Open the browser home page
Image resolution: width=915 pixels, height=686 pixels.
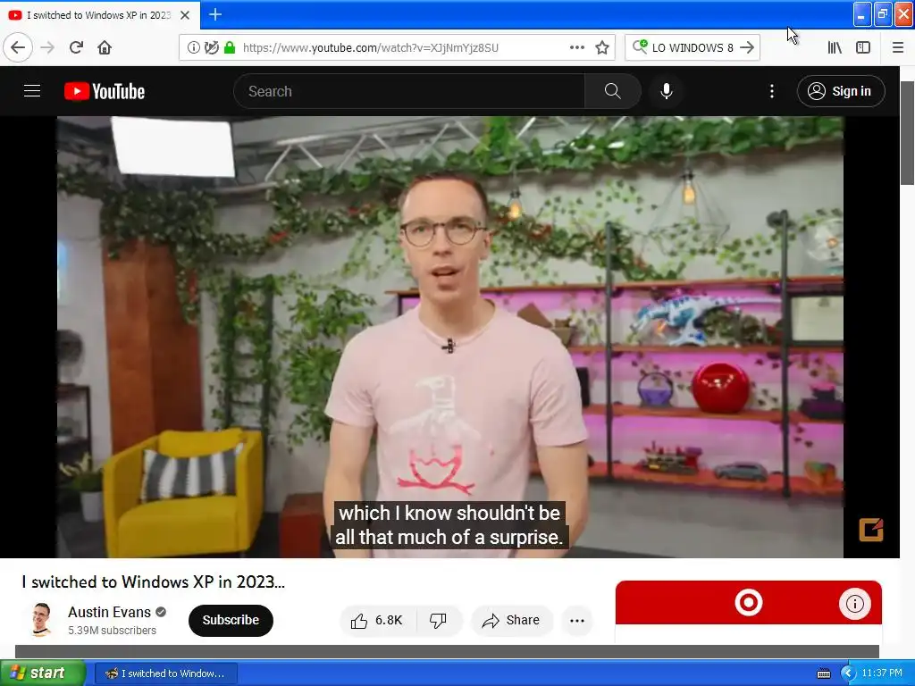point(105,47)
